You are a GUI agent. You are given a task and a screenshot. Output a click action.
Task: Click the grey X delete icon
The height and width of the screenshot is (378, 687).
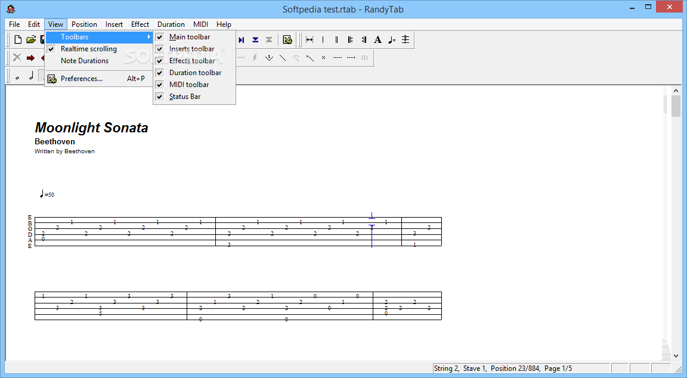coord(17,57)
